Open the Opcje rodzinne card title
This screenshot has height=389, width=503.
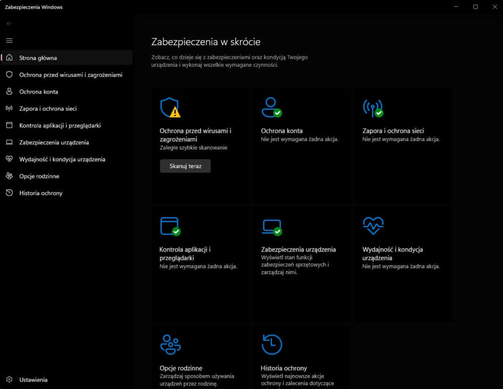click(x=181, y=368)
